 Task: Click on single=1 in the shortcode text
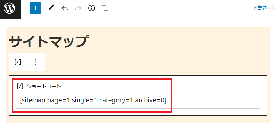85,101
